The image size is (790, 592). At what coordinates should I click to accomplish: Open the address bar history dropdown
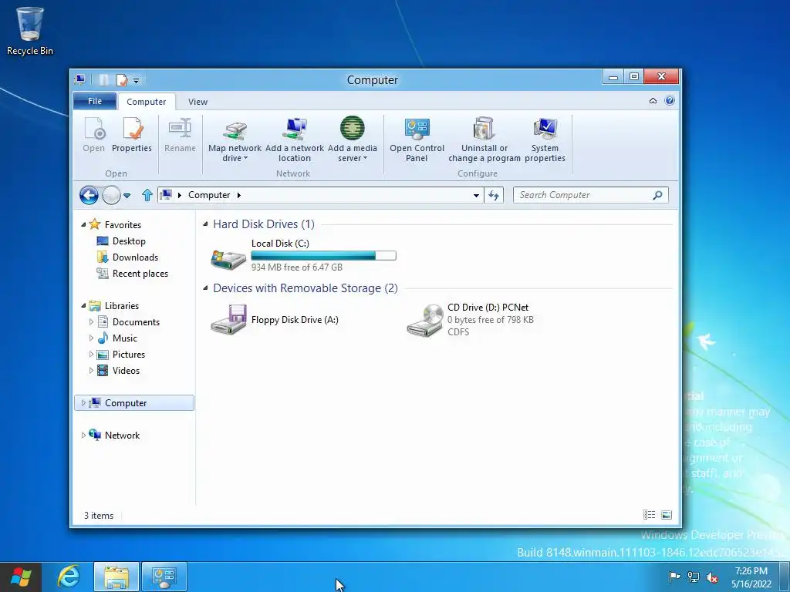[476, 195]
